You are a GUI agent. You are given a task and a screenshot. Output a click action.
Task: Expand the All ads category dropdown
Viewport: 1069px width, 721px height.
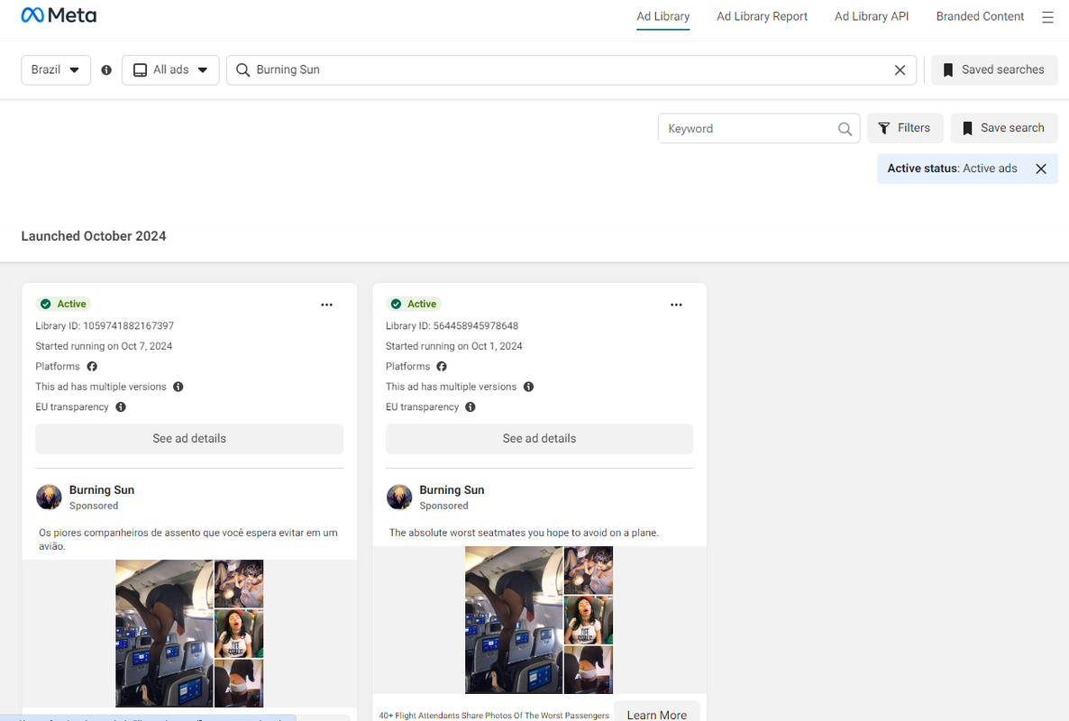point(170,70)
